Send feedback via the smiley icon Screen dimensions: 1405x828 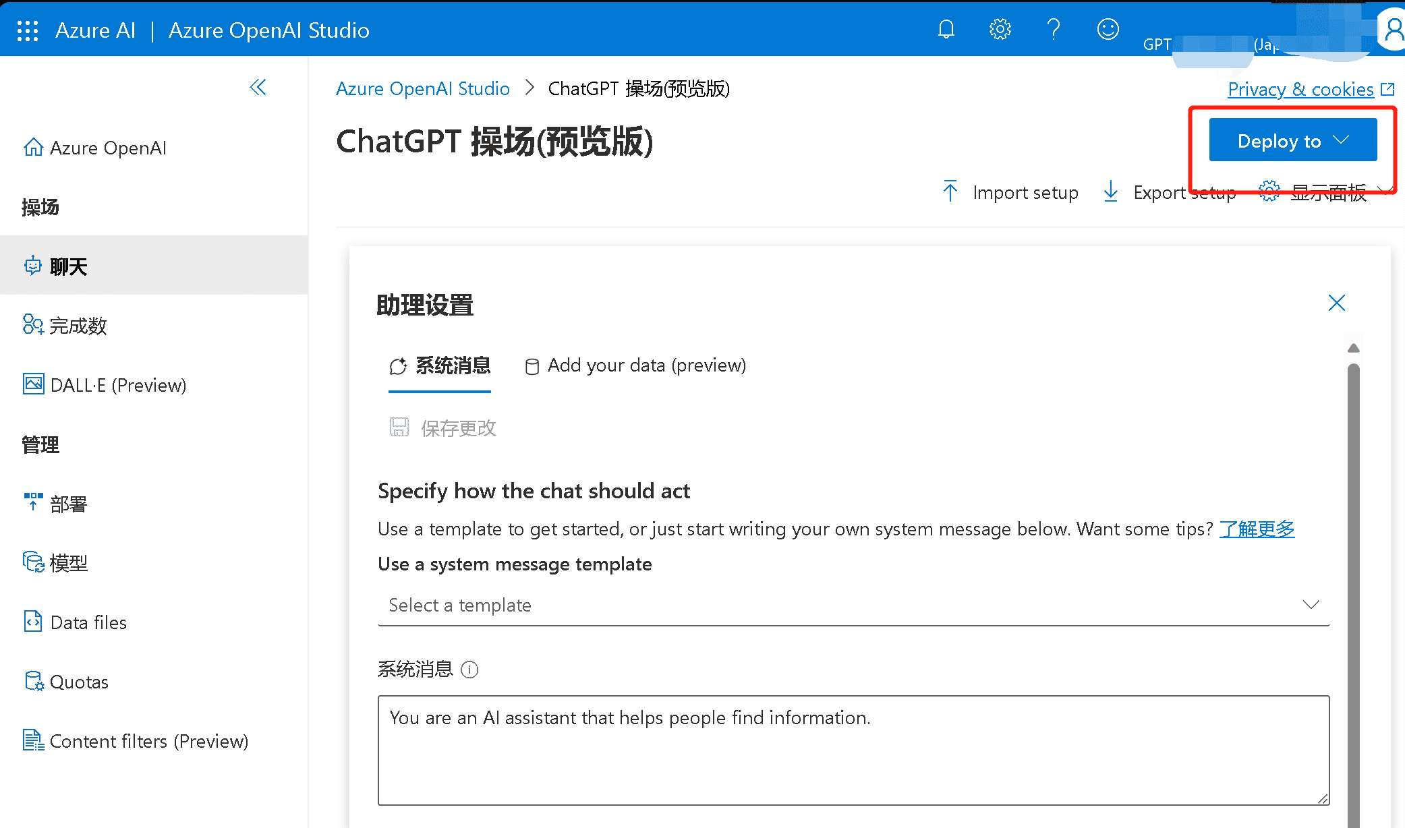pyautogui.click(x=1107, y=29)
